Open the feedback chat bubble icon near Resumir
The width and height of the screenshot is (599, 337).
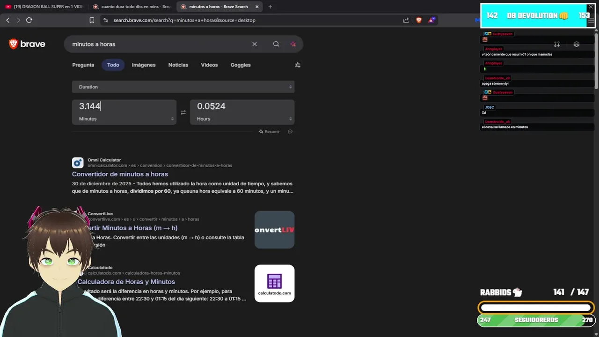(x=290, y=132)
